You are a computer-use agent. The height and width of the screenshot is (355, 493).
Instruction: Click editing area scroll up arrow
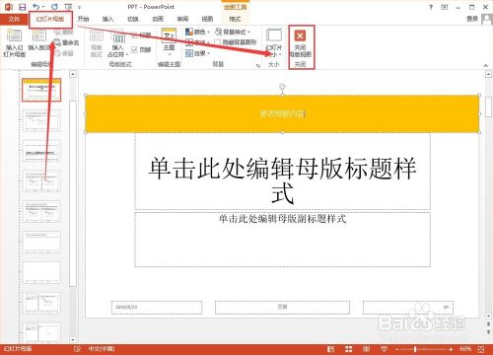tap(488, 74)
